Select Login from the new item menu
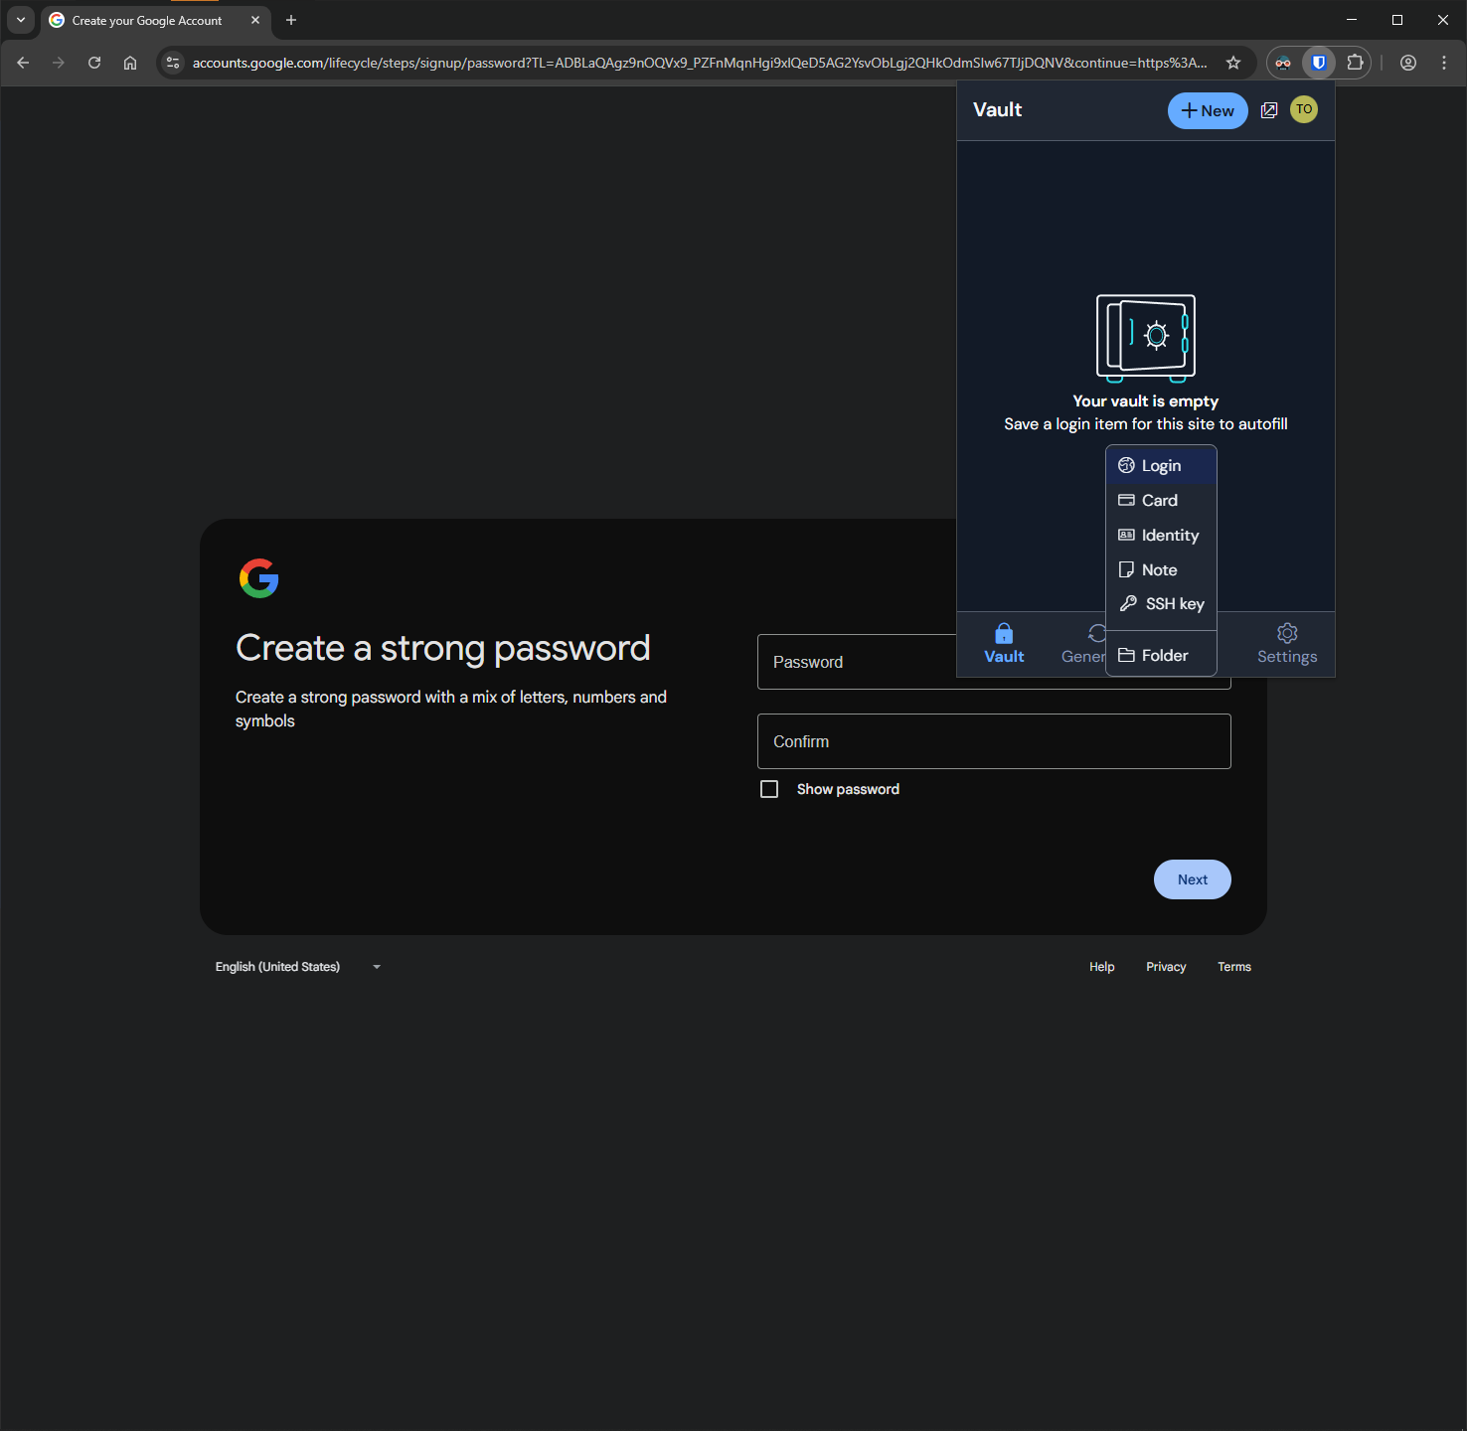 (1161, 466)
